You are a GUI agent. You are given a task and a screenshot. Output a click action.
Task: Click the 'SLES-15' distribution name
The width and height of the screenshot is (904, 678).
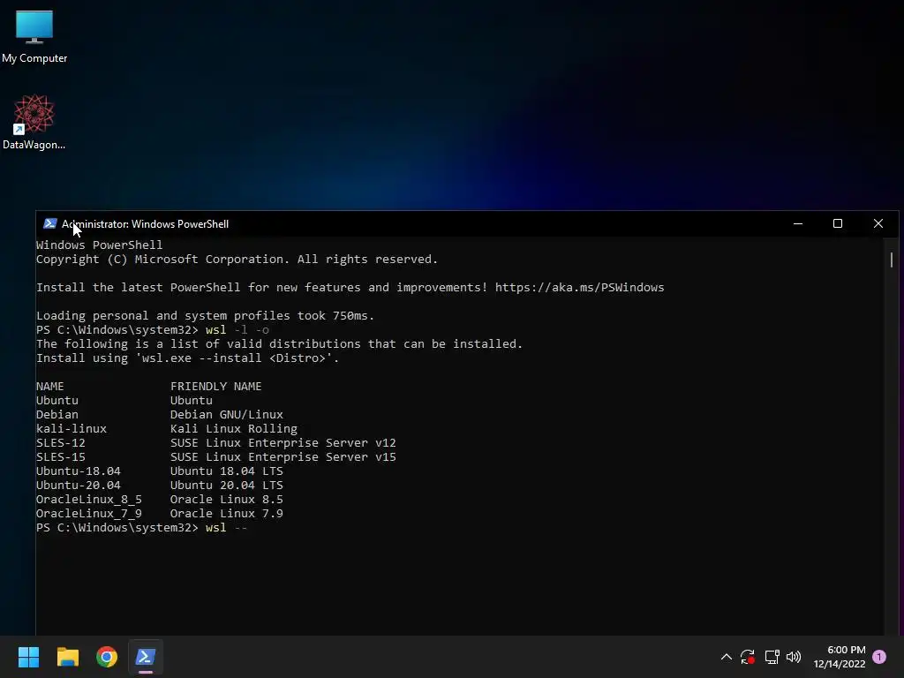click(61, 456)
